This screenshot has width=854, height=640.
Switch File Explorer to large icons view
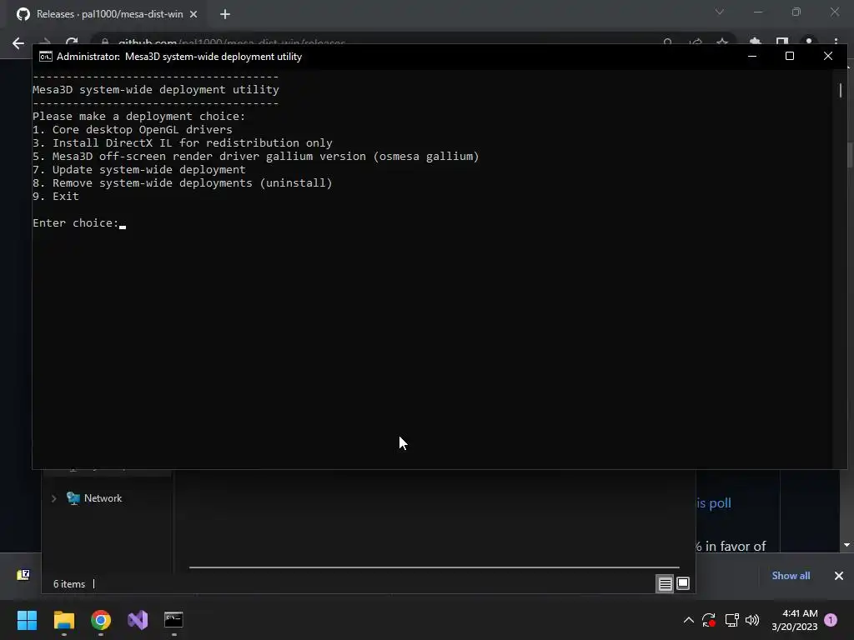tap(683, 584)
